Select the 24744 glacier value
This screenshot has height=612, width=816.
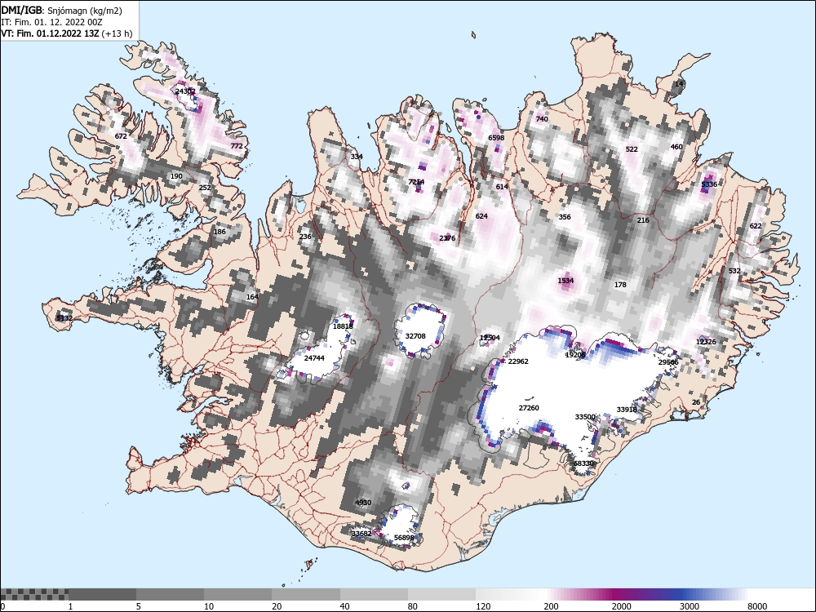click(314, 357)
